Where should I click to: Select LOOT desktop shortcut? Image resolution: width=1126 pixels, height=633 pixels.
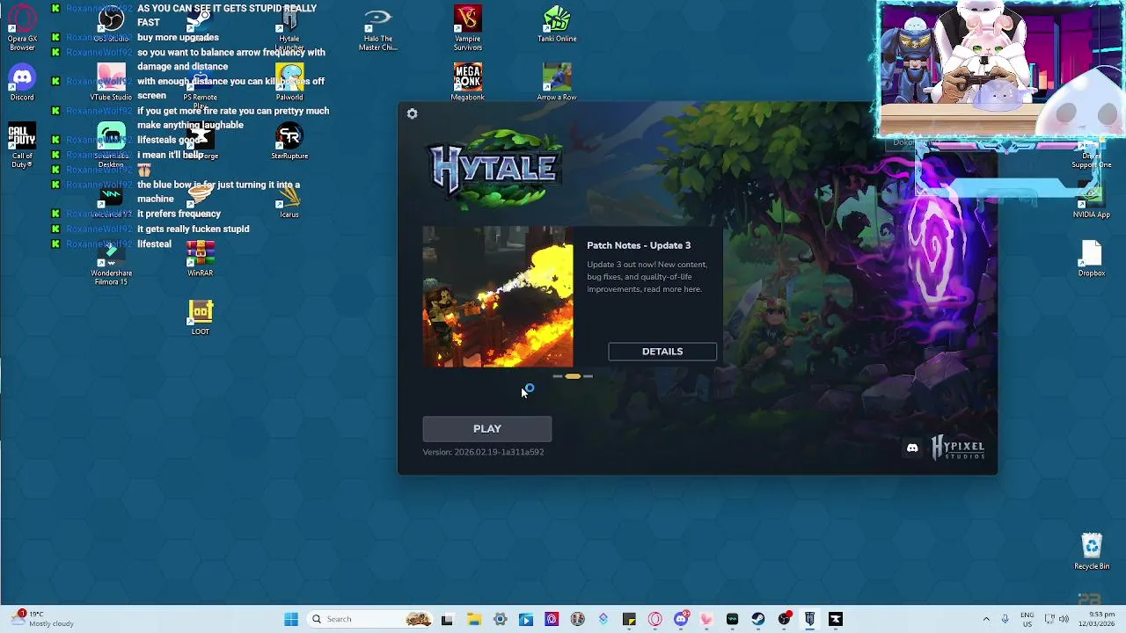pyautogui.click(x=201, y=316)
